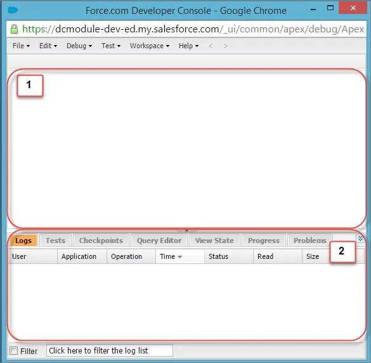Screen dimensions: 371x363
Task: Click the panel splitter collapse handle
Action: (x=186, y=230)
